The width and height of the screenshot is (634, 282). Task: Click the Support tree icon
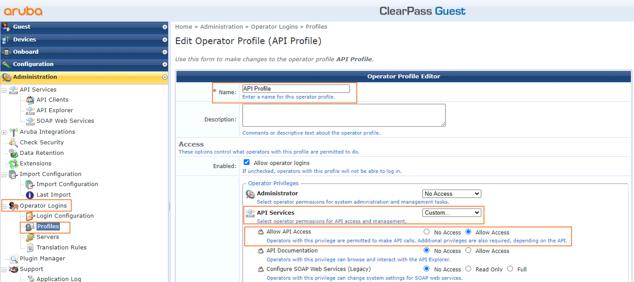pyautogui.click(x=14, y=269)
